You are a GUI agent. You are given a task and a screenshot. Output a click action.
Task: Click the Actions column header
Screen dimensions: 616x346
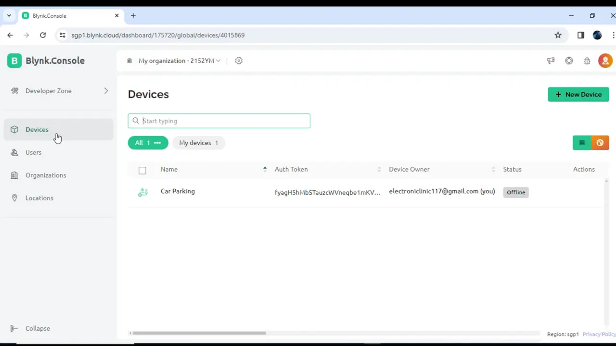(584, 169)
